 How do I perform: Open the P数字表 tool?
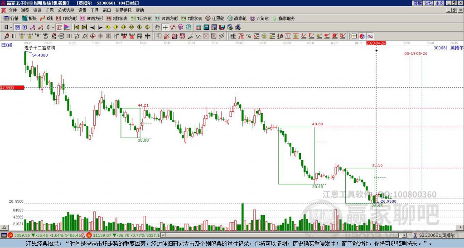click(x=117, y=18)
